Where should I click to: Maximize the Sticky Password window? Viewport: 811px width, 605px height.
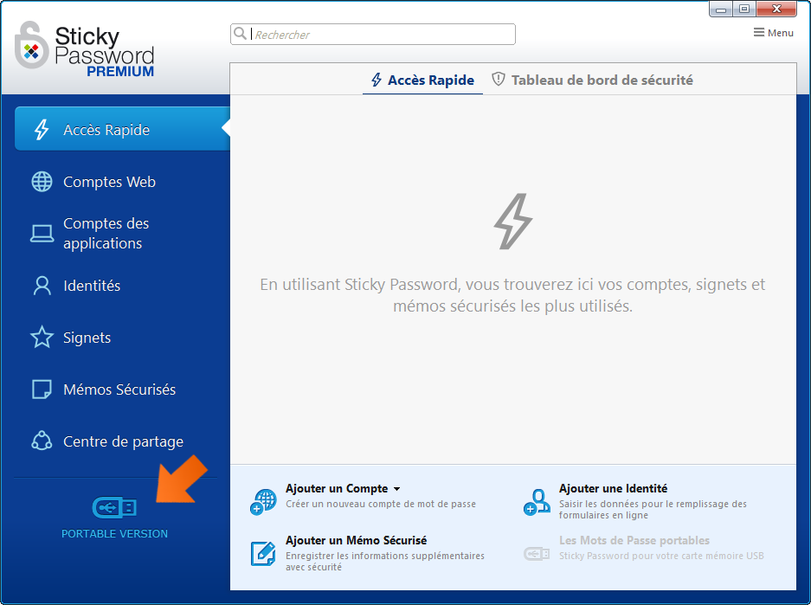pos(743,9)
